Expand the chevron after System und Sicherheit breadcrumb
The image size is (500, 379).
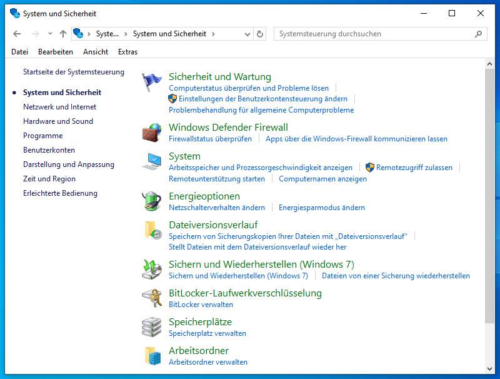[213, 34]
